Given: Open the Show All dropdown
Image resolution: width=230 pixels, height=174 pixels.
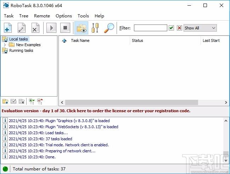Looking at the screenshot, I should click(x=200, y=28).
